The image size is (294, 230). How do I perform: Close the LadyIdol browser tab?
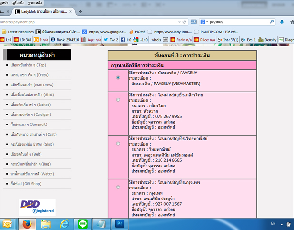71,11
